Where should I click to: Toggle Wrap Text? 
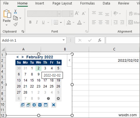tap(134, 14)
